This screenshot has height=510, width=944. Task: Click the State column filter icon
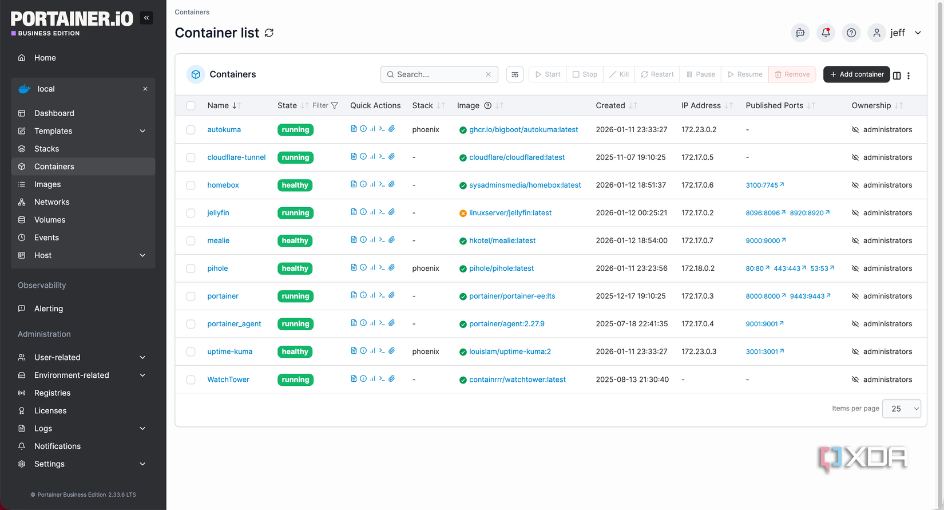[335, 105]
